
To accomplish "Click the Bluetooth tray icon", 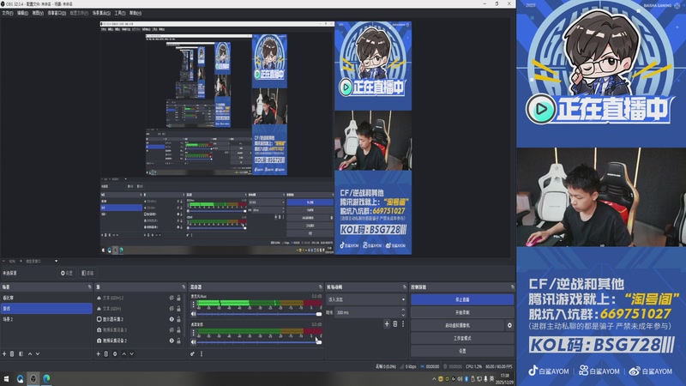I will click(x=466, y=379).
